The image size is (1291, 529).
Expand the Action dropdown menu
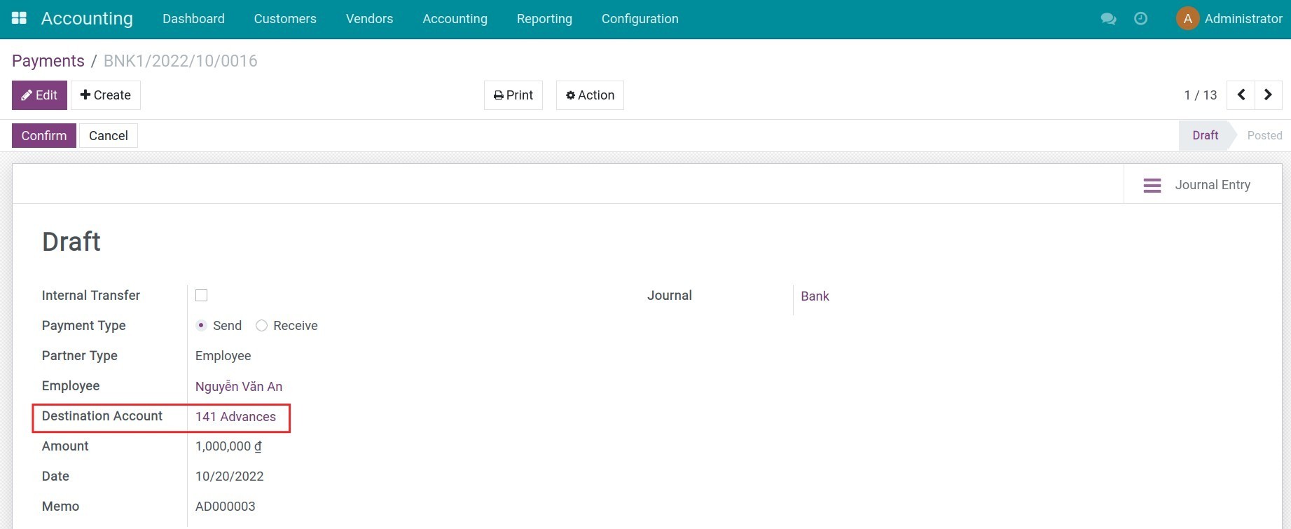click(x=590, y=95)
